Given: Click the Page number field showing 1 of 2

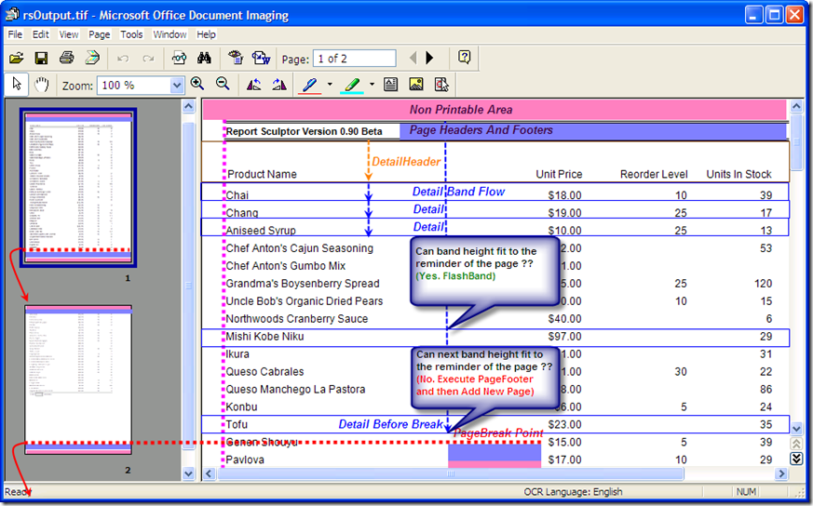Looking at the screenshot, I should (355, 59).
